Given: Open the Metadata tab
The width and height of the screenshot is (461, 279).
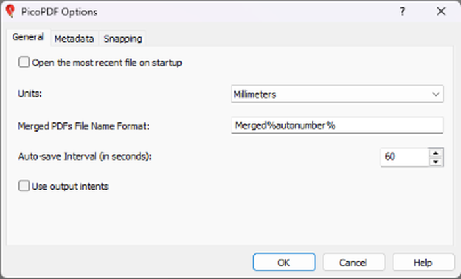Looking at the screenshot, I should (x=74, y=38).
